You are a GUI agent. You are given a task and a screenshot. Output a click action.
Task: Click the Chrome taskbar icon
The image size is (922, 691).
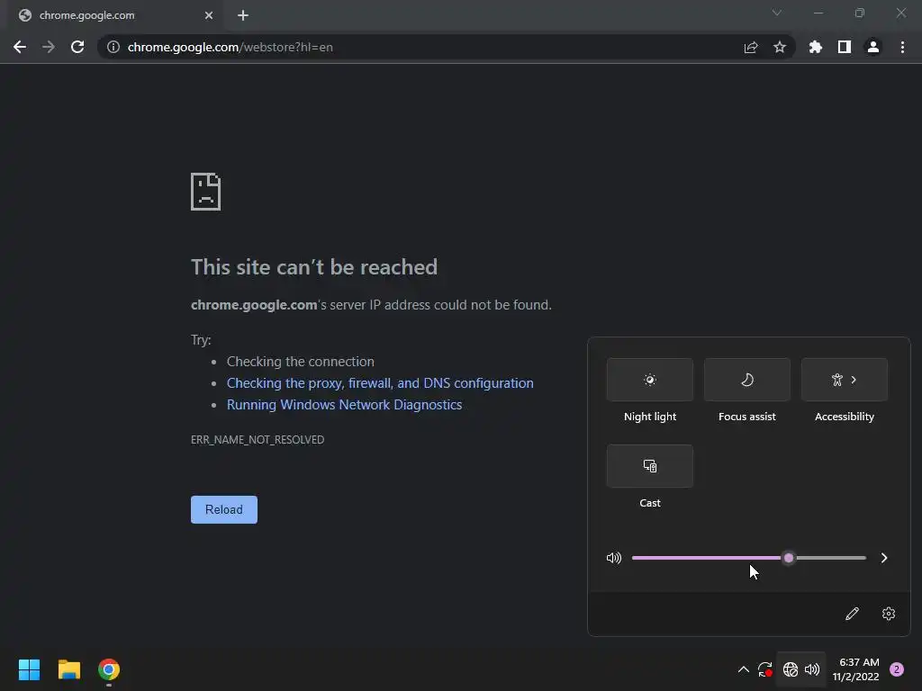(x=109, y=669)
